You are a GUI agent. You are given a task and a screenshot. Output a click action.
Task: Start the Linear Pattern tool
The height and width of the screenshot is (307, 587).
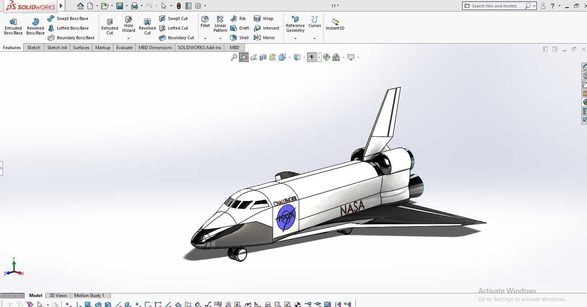220,24
